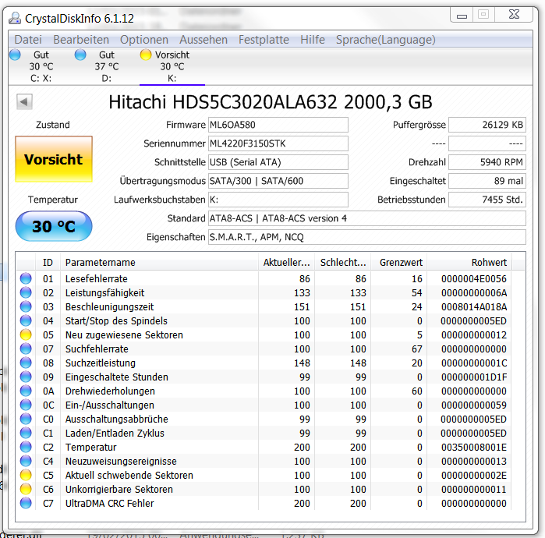This screenshot has height=538, width=545.
Task: Click the Laufwerksbuchstaben field K:
Action: point(278,200)
